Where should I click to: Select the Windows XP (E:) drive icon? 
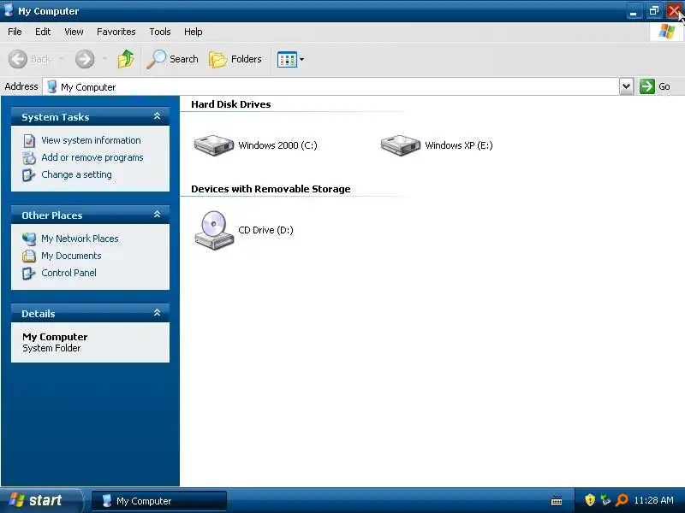click(x=401, y=144)
